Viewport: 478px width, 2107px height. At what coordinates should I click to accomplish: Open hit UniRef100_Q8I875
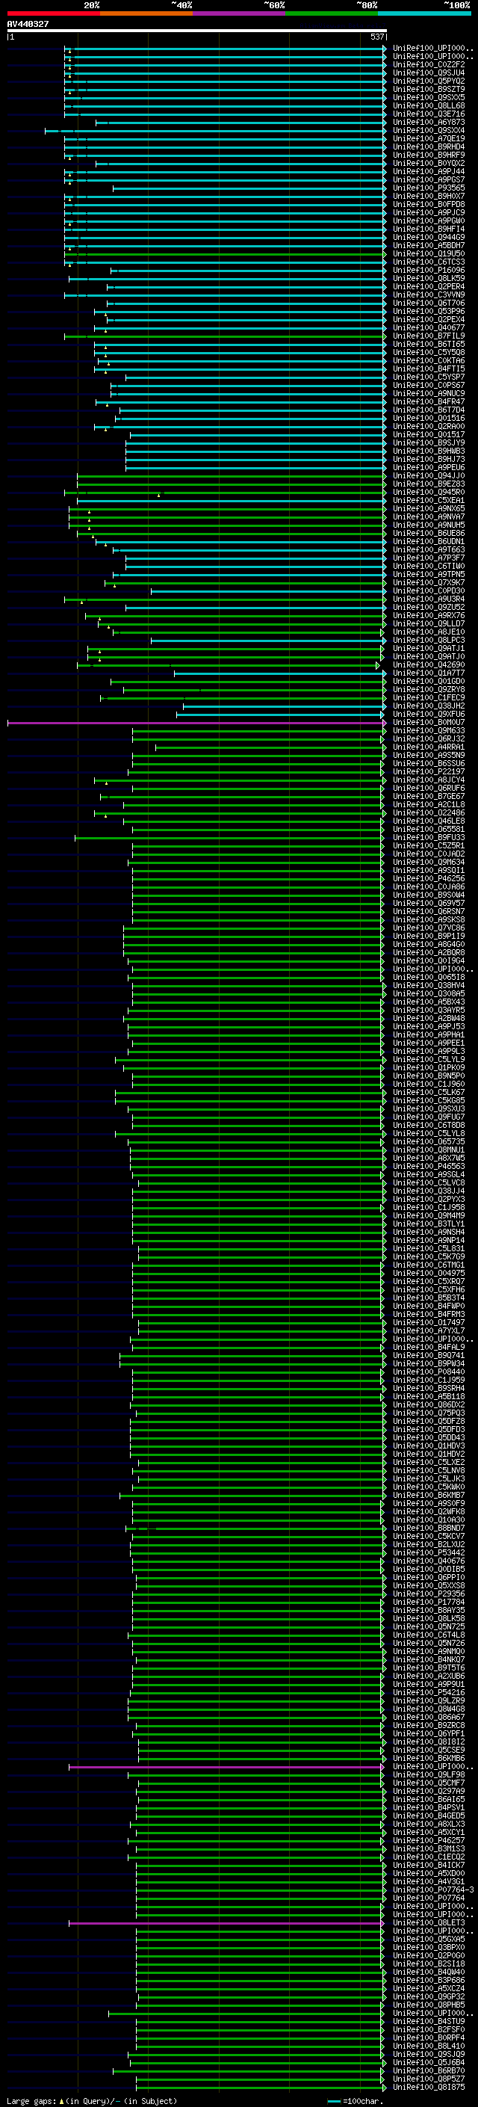click(x=429, y=2088)
